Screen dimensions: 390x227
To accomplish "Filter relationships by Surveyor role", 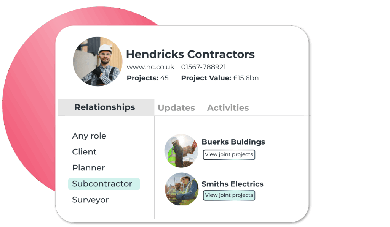I will click(90, 200).
